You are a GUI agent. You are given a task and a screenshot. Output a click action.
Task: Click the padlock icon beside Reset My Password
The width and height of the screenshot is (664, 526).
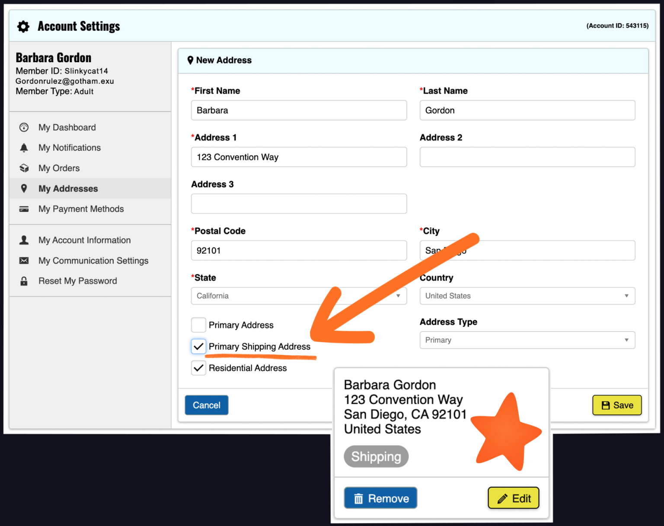23,281
